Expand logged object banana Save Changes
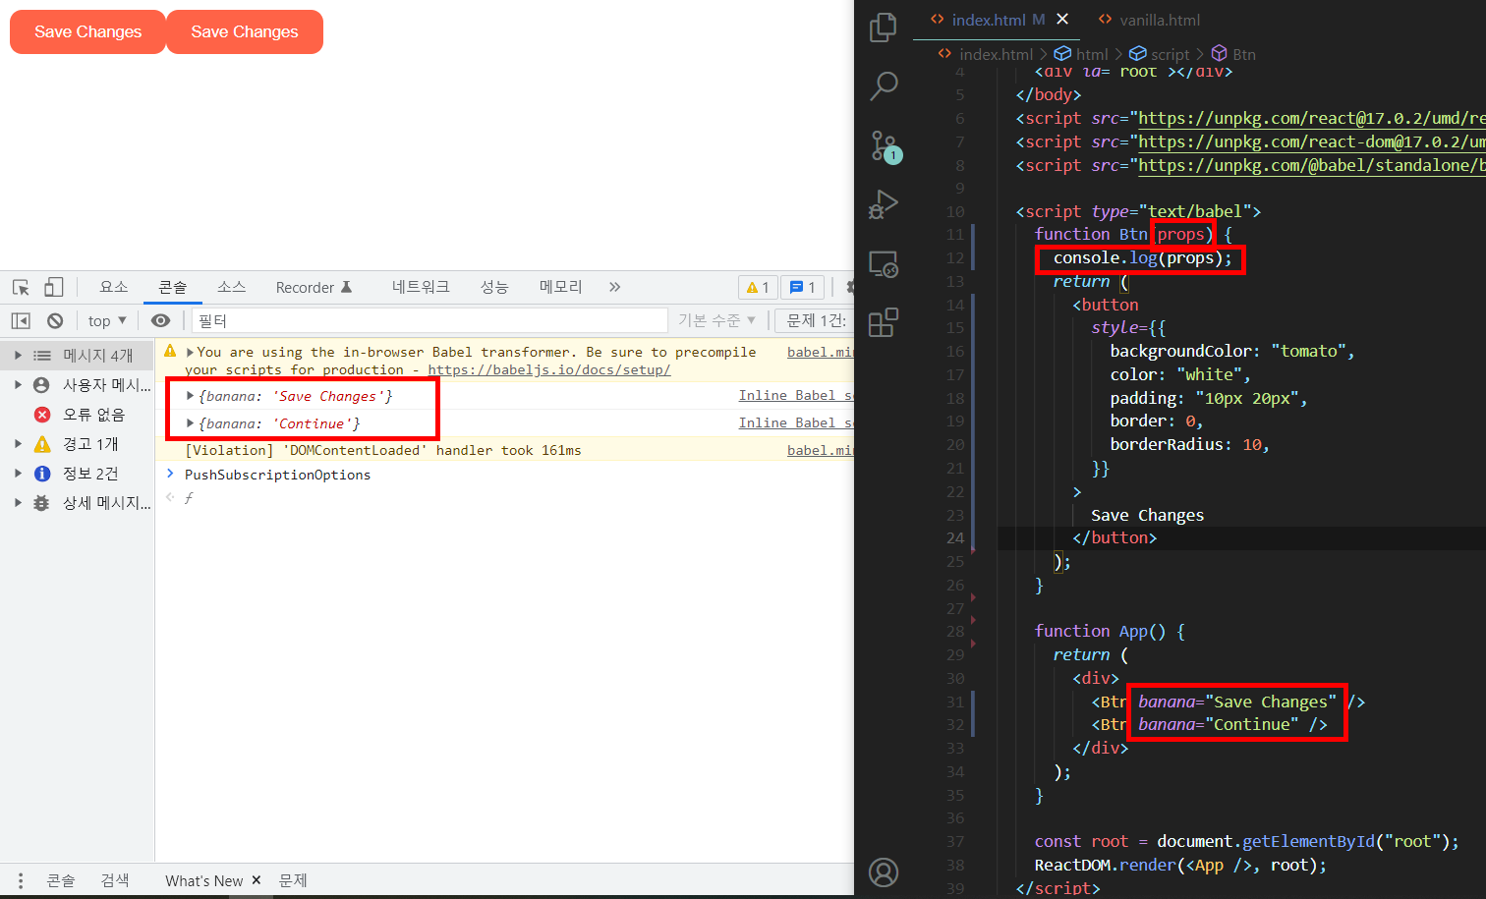Screen dimensions: 1486x899 click(190, 396)
